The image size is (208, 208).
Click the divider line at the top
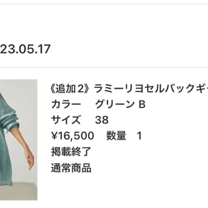pos(104,4)
